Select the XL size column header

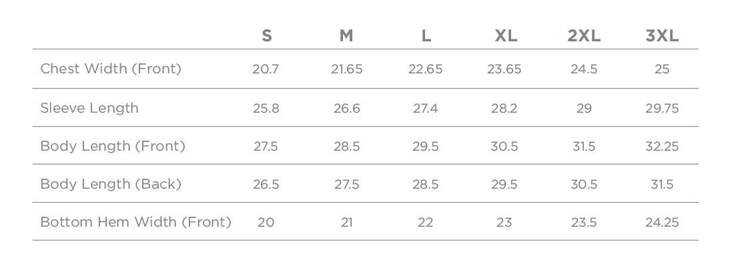(x=505, y=36)
